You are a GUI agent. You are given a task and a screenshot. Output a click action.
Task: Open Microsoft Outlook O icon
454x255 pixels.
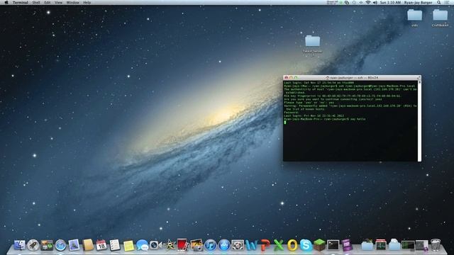[x=292, y=245]
